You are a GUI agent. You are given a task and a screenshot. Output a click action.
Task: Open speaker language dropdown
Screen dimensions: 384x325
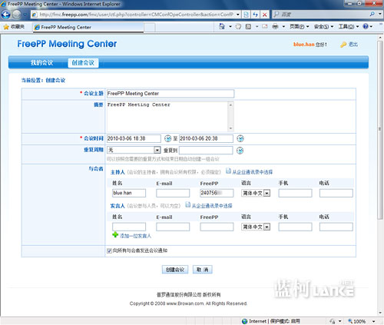click(x=266, y=227)
